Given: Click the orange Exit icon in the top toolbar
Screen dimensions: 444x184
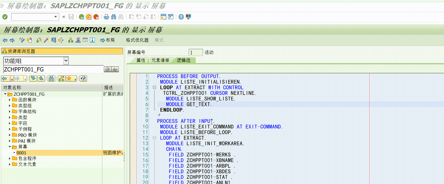Looking at the screenshot, I should pos(89,17).
